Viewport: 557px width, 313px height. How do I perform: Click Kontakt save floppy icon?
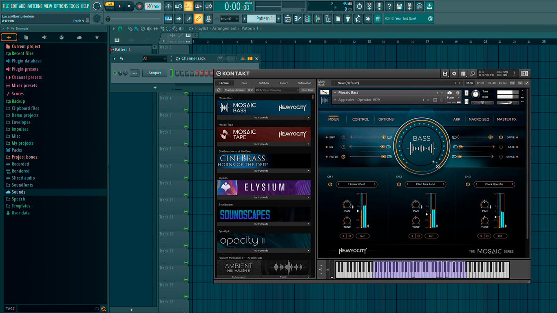pyautogui.click(x=445, y=74)
